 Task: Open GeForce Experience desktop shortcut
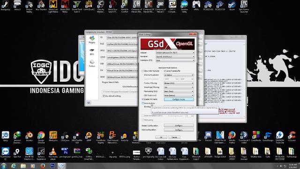41,154
